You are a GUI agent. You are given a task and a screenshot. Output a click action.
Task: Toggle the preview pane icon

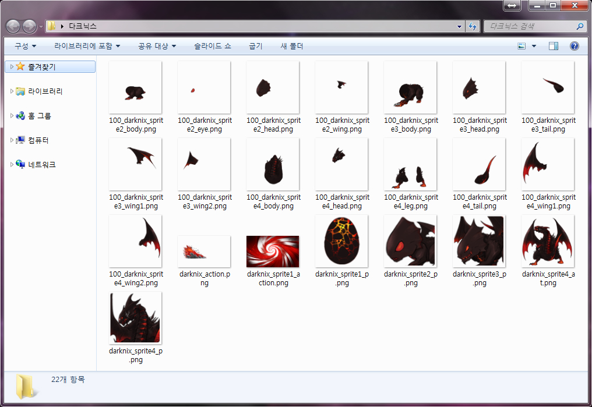click(554, 46)
